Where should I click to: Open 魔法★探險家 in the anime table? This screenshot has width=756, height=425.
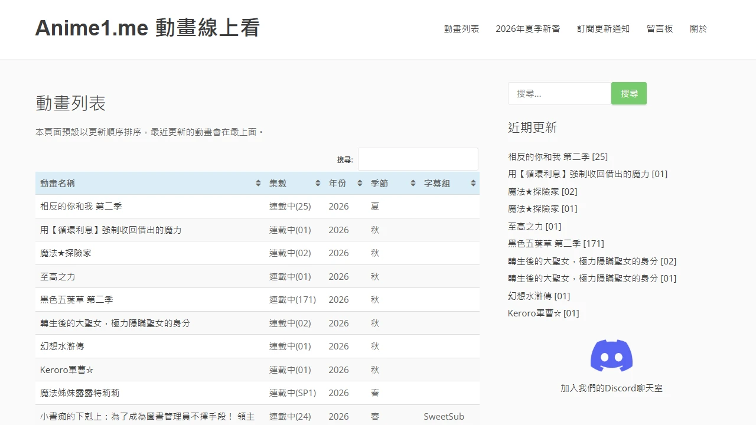[66, 253]
